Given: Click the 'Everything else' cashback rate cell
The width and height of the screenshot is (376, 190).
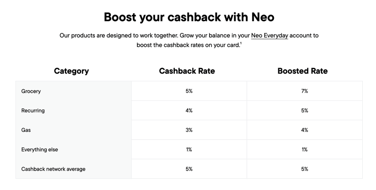Looking at the screenshot, I should pos(189,150).
